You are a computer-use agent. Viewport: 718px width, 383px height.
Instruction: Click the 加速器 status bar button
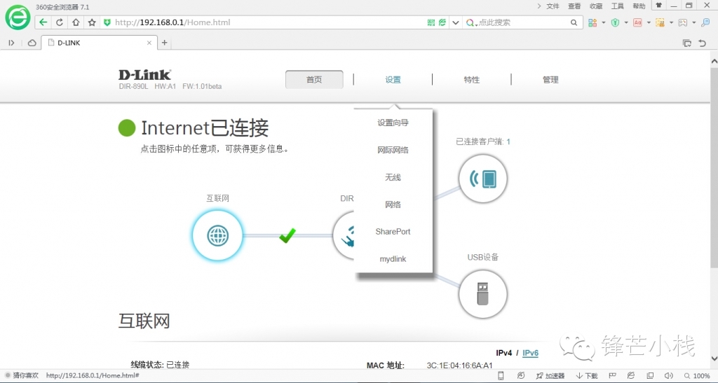click(550, 376)
